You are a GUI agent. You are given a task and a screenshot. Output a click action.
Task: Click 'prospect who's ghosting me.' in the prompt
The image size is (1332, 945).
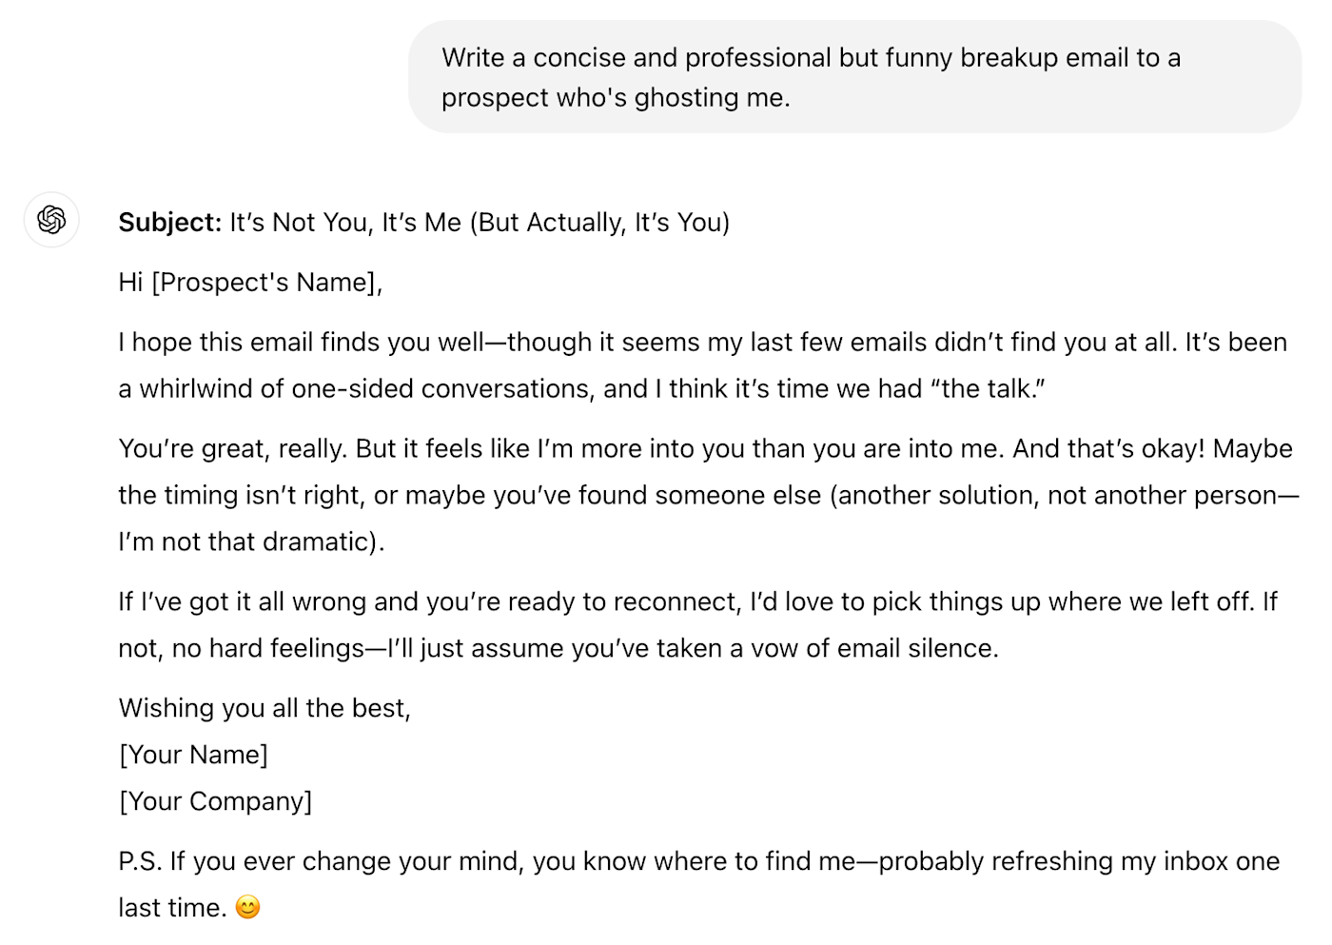(x=616, y=97)
